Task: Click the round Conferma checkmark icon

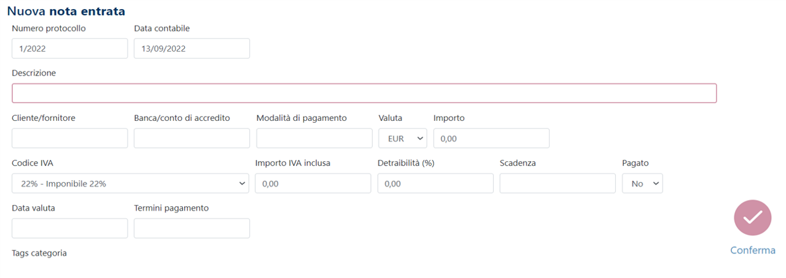Action: pyautogui.click(x=752, y=218)
